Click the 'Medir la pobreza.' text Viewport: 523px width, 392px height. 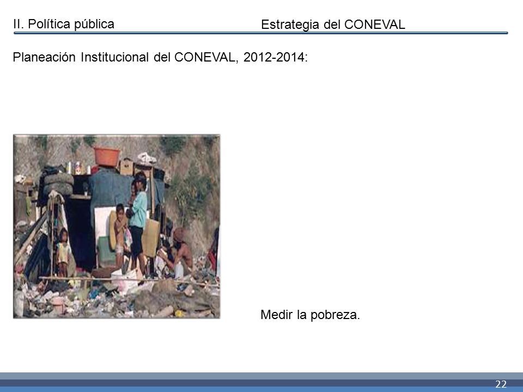(310, 315)
